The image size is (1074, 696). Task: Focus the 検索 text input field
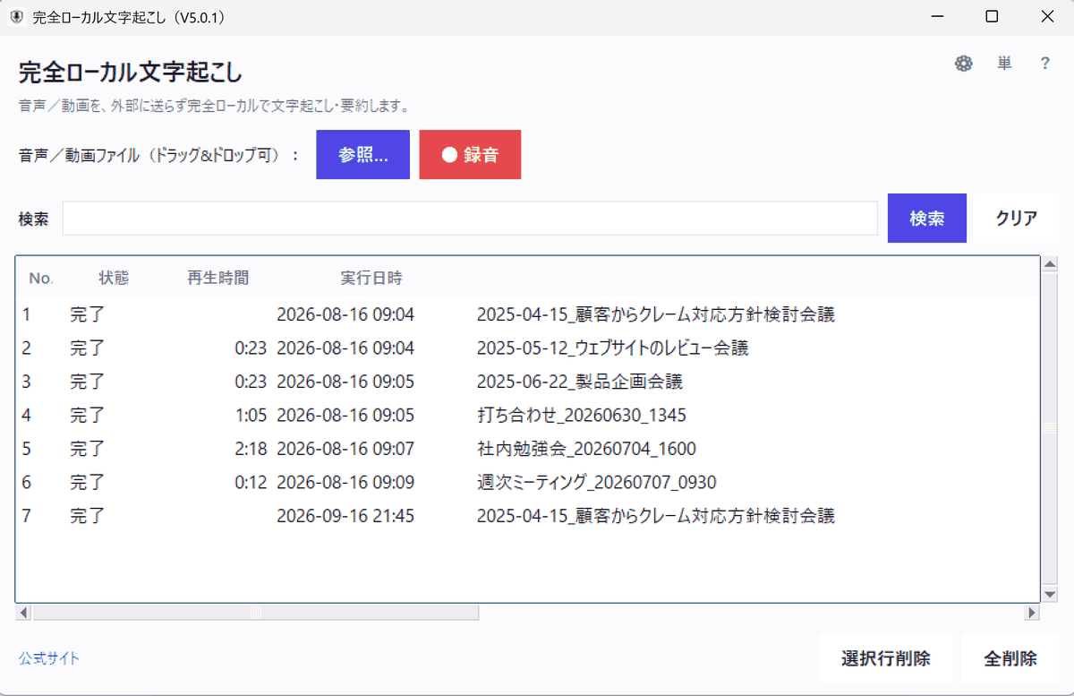[x=470, y=218]
